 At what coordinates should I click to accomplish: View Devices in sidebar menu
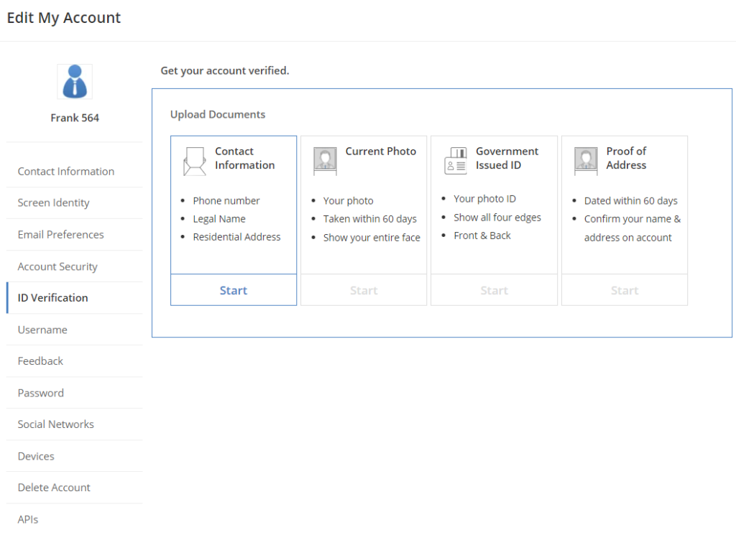coord(36,456)
